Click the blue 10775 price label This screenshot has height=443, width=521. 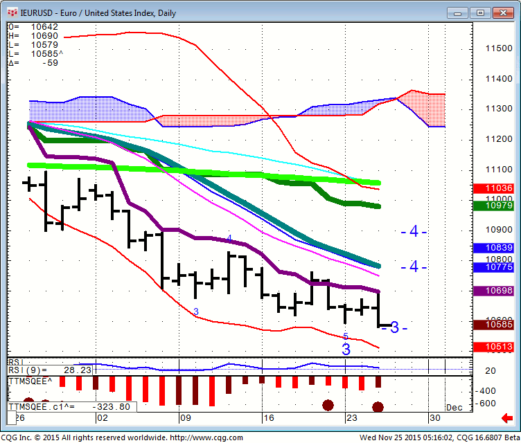pos(493,267)
